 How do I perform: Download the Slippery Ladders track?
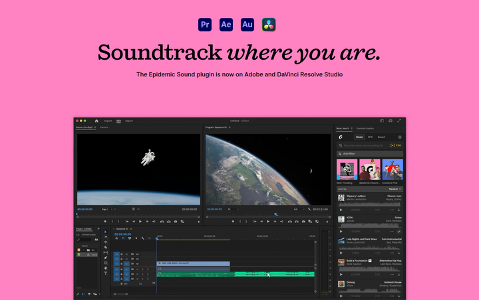[399, 210]
